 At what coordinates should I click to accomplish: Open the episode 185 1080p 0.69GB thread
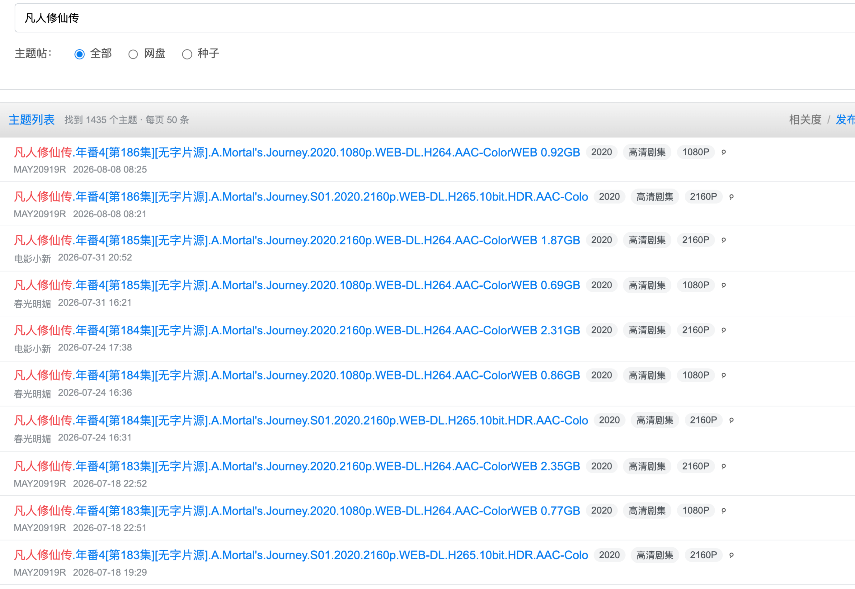point(297,285)
